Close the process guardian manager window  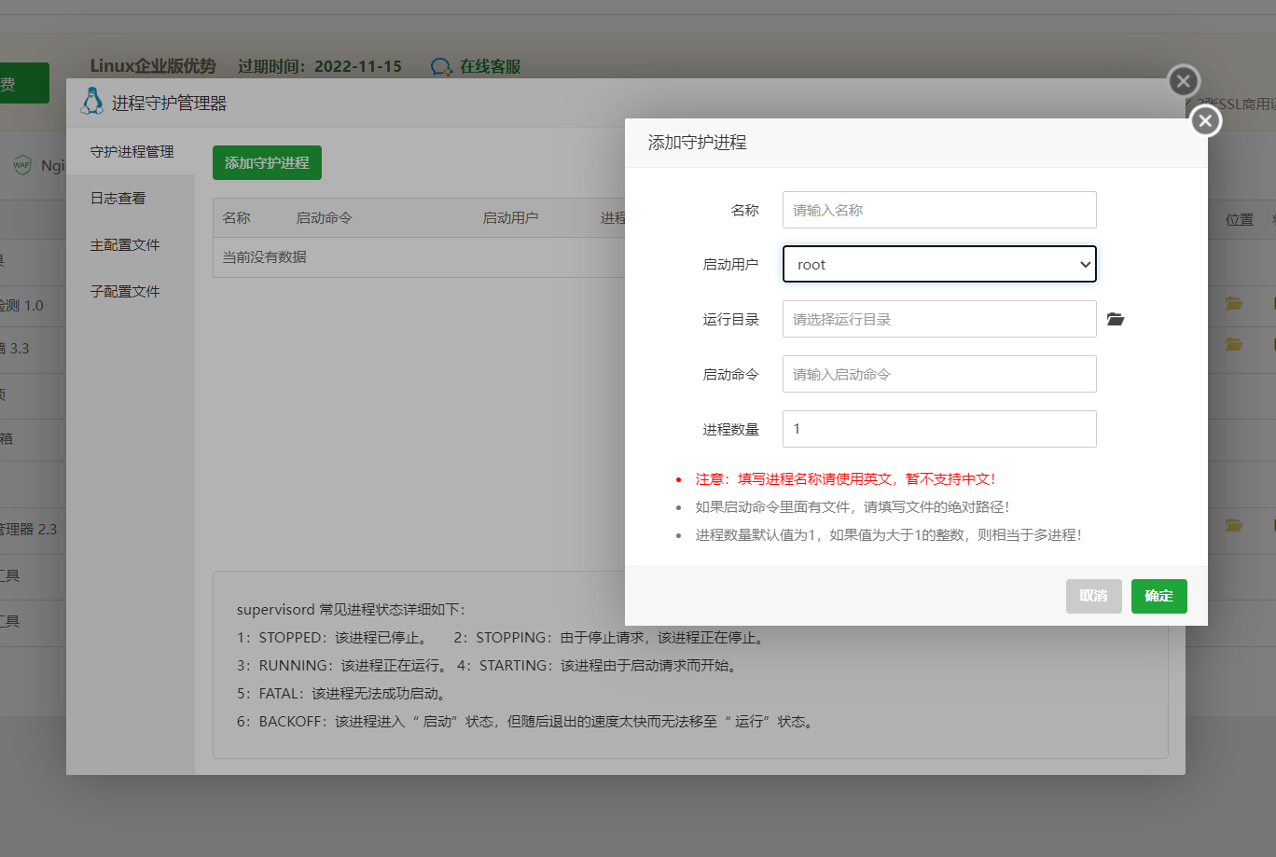pos(1184,81)
